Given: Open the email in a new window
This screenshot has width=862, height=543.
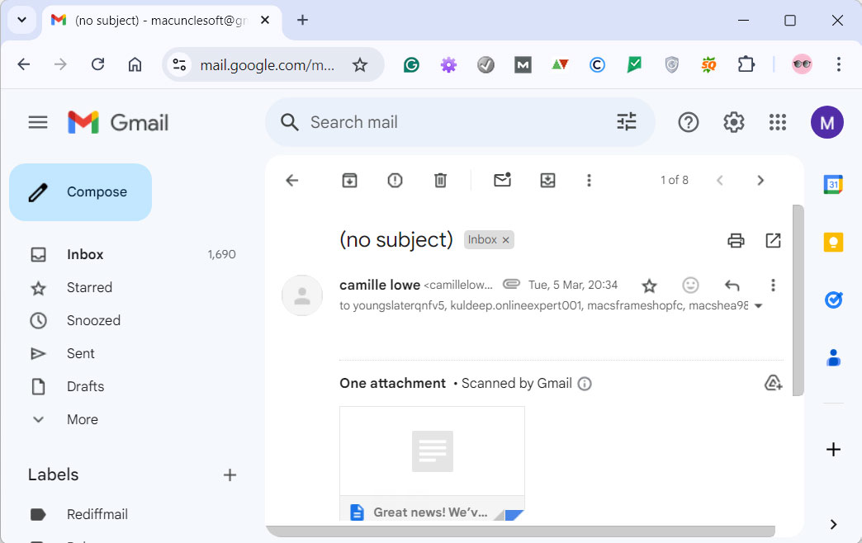Looking at the screenshot, I should [773, 240].
